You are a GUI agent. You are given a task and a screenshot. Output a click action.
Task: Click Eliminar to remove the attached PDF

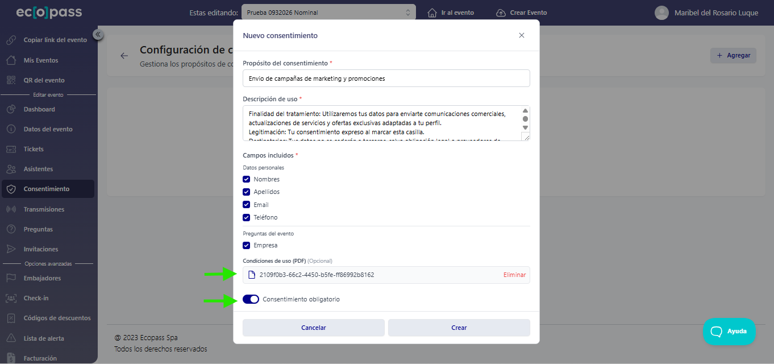click(514, 275)
